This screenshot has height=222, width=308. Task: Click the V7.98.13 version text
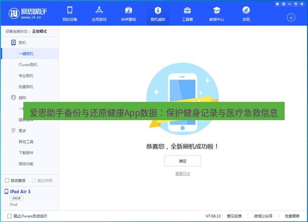(x=213, y=216)
